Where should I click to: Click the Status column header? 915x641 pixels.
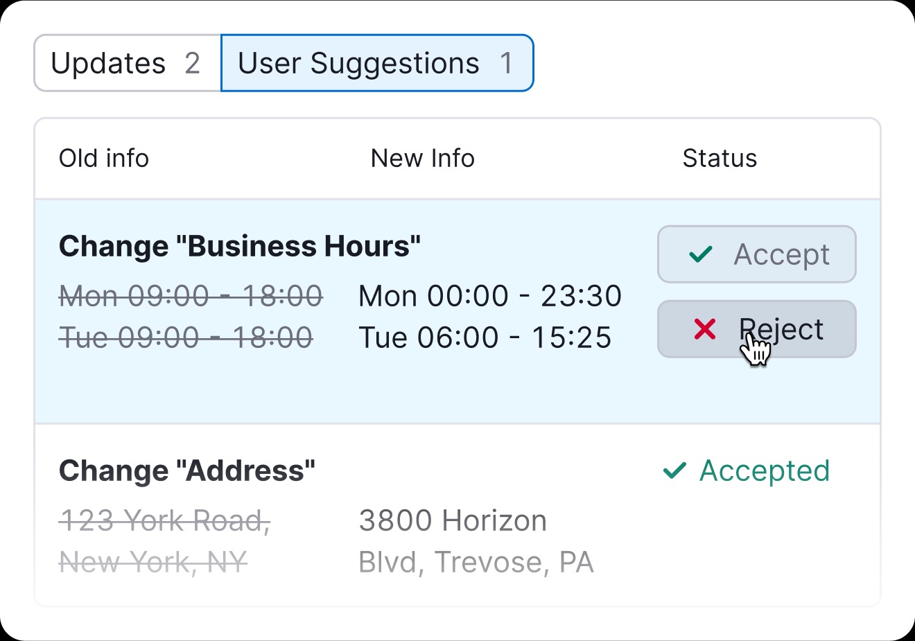click(720, 158)
